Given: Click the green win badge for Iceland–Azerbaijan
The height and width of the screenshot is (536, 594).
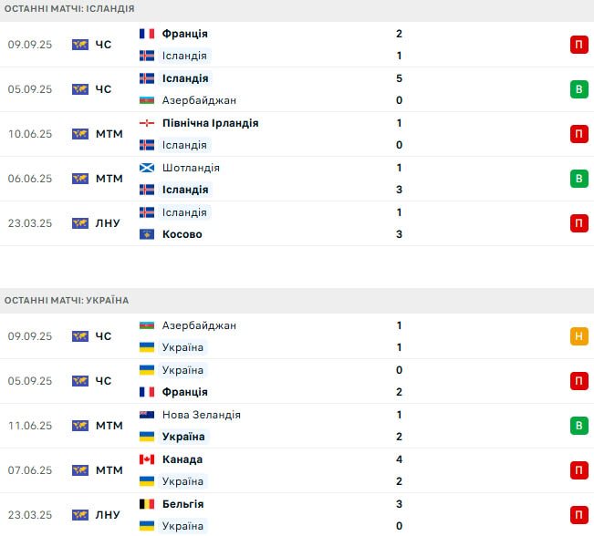Looking at the screenshot, I should click(578, 89).
